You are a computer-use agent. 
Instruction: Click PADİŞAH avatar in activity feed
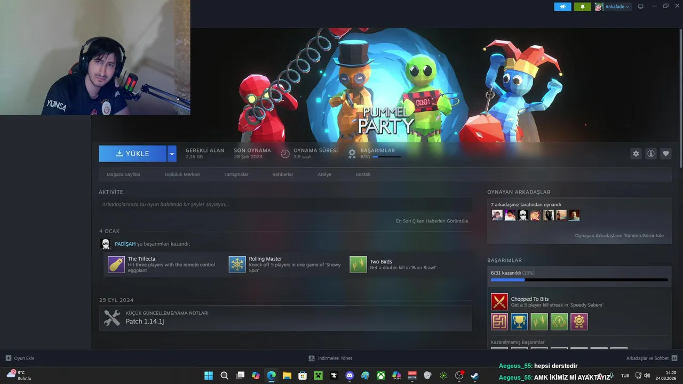pyautogui.click(x=106, y=244)
